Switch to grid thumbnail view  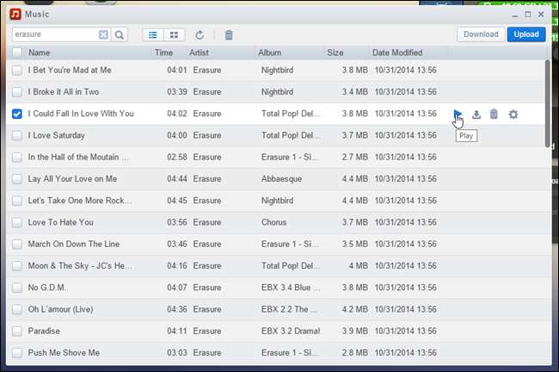tap(174, 35)
